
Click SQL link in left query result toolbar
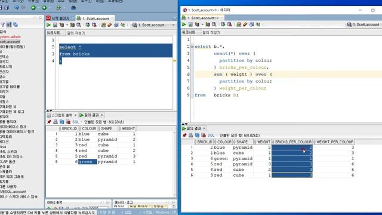[x=76, y=122]
